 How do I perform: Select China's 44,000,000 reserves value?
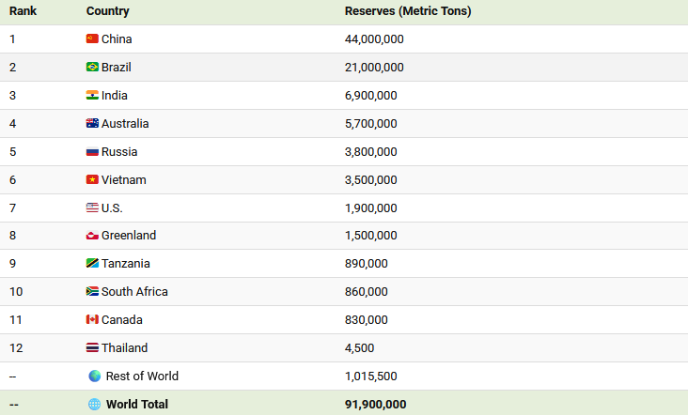click(374, 39)
